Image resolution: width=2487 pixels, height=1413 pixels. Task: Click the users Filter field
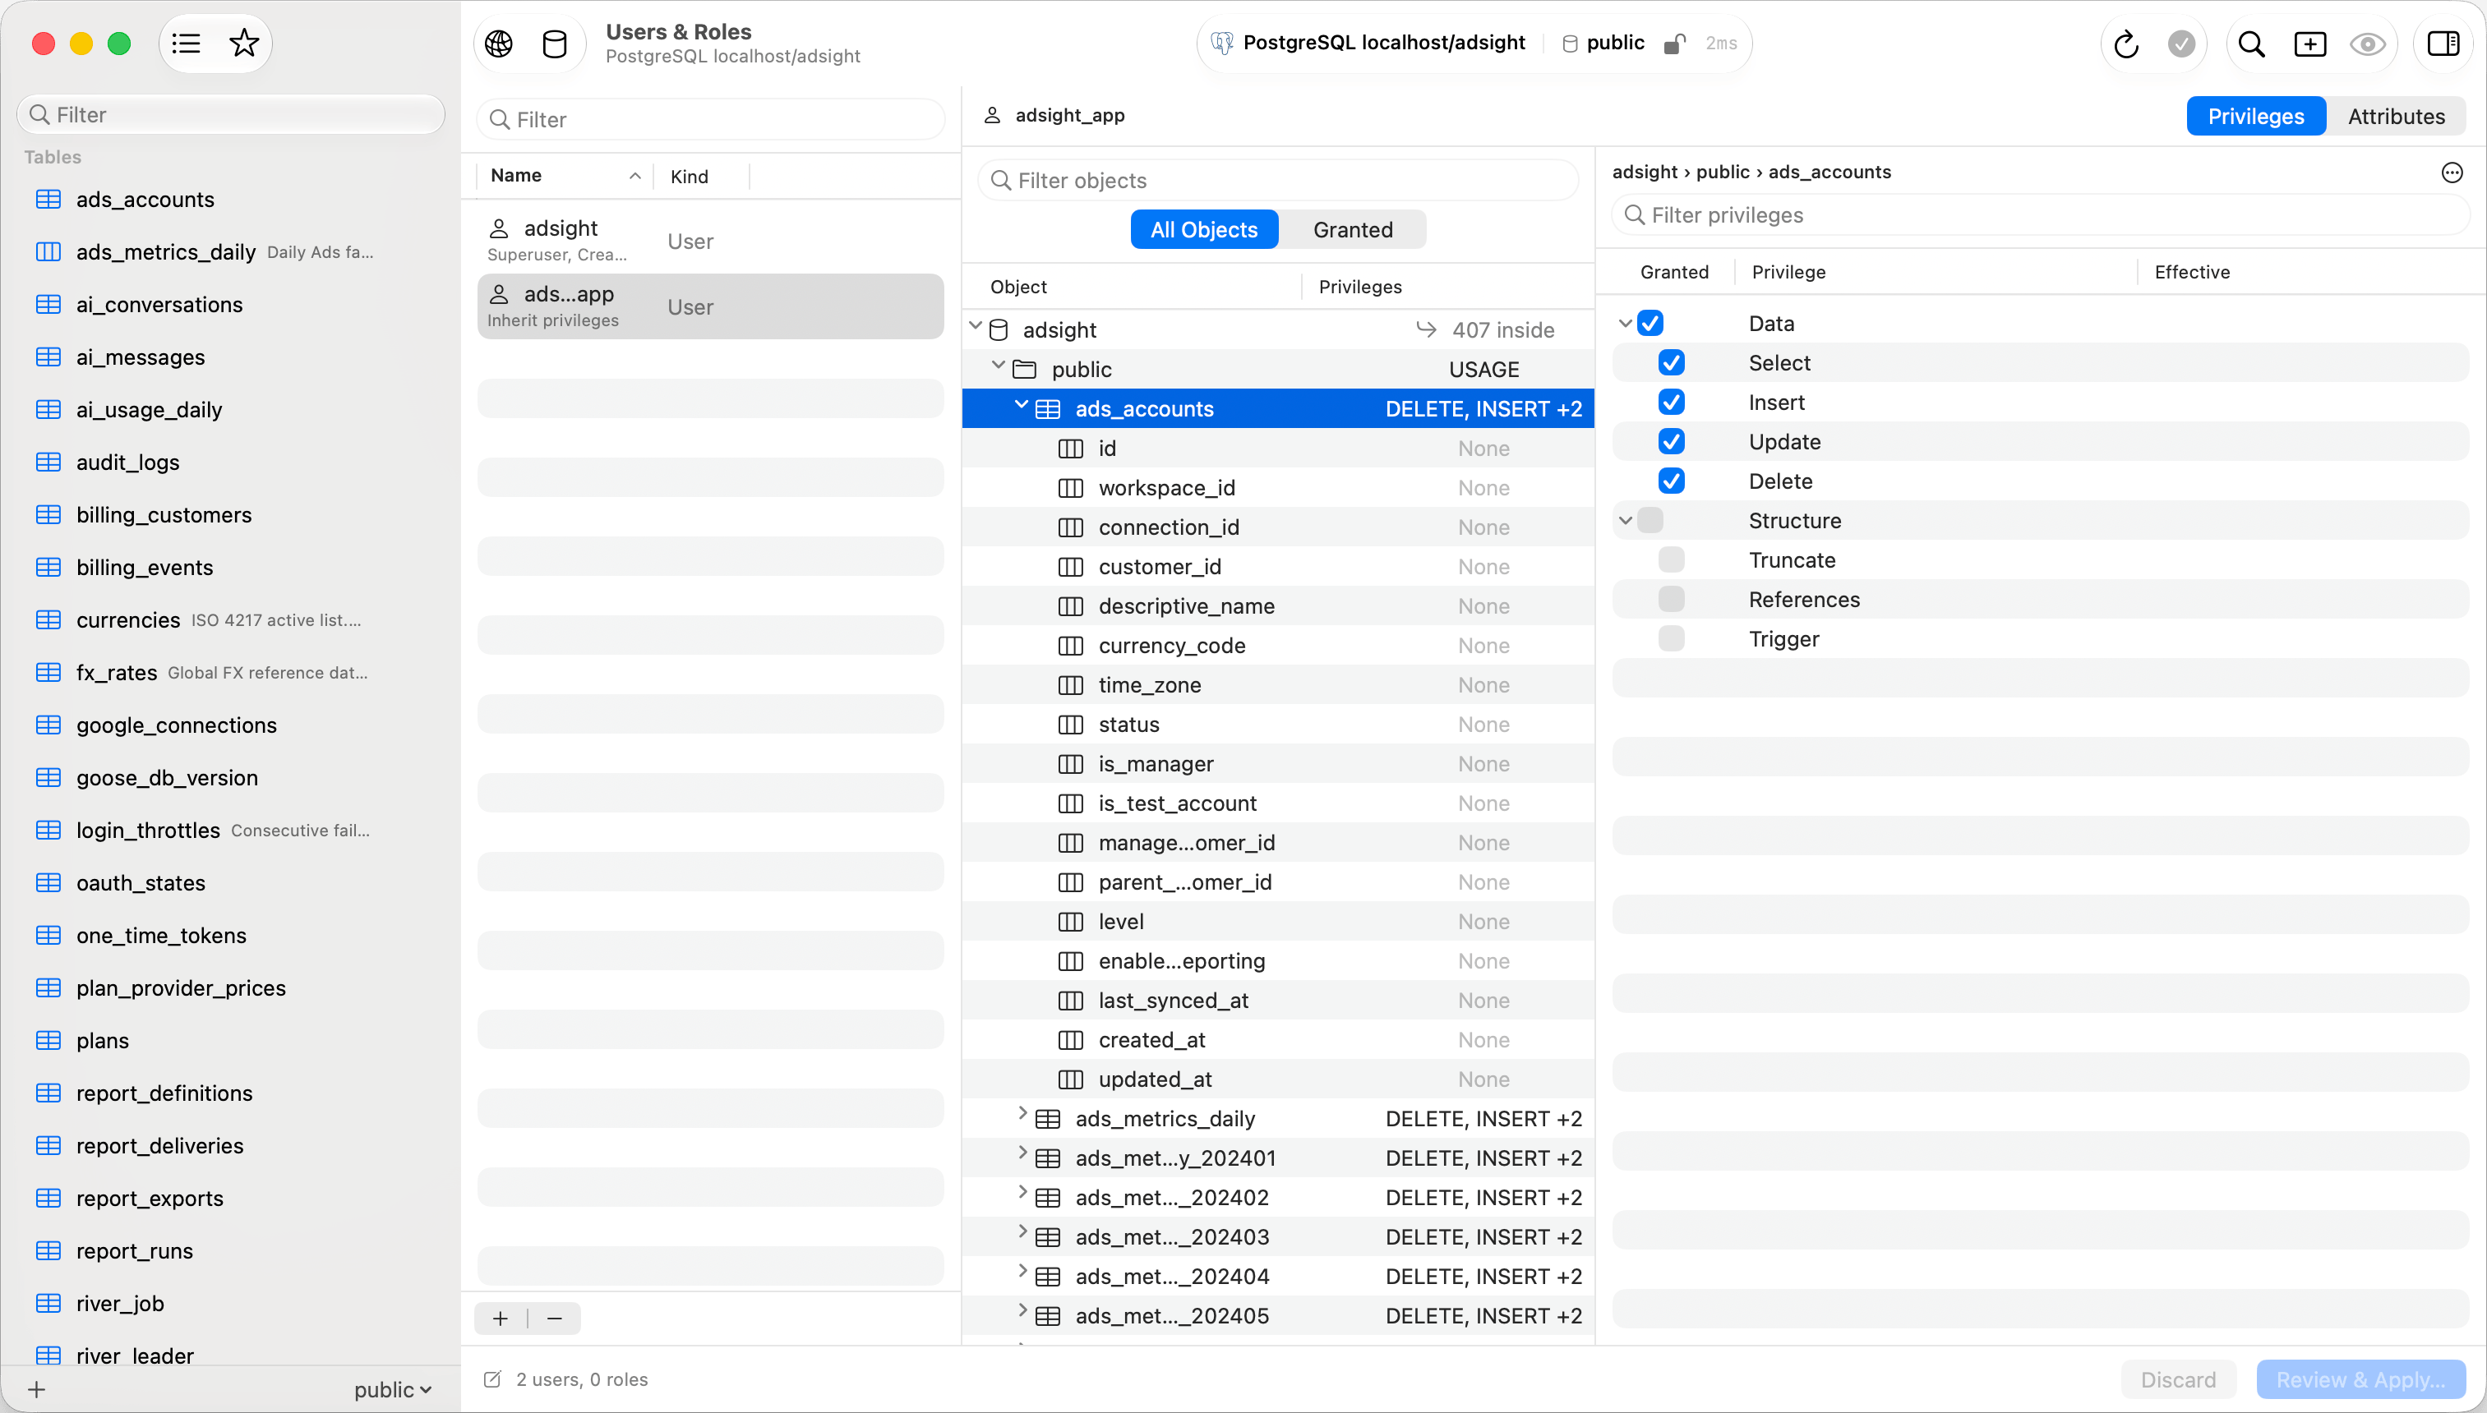pos(711,119)
